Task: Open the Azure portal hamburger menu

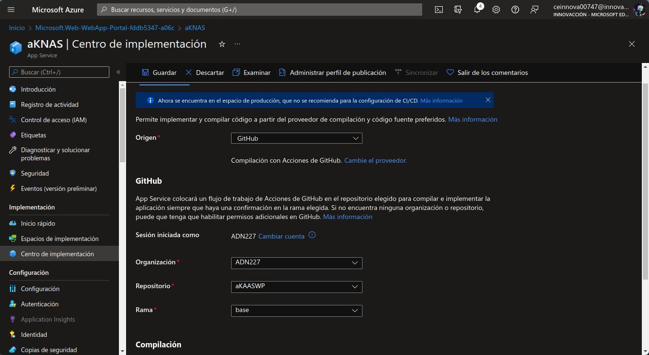Action: pos(11,10)
